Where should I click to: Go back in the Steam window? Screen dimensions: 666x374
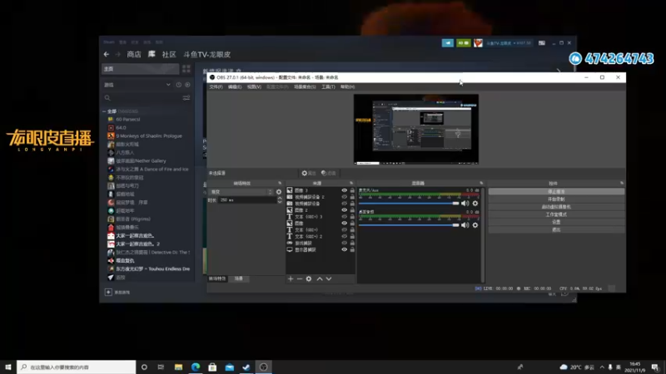pos(107,54)
